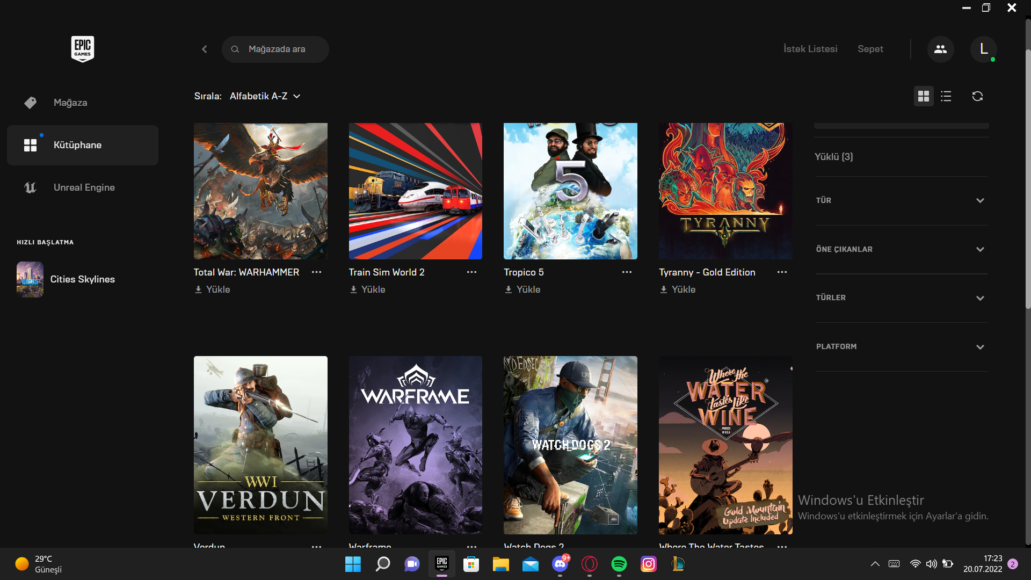Open Mail app from the taskbar
The height and width of the screenshot is (580, 1031).
click(x=531, y=564)
